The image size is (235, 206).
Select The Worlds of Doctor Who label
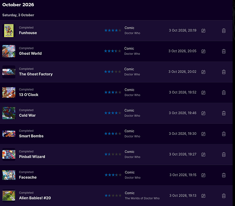pyautogui.click(x=142, y=198)
